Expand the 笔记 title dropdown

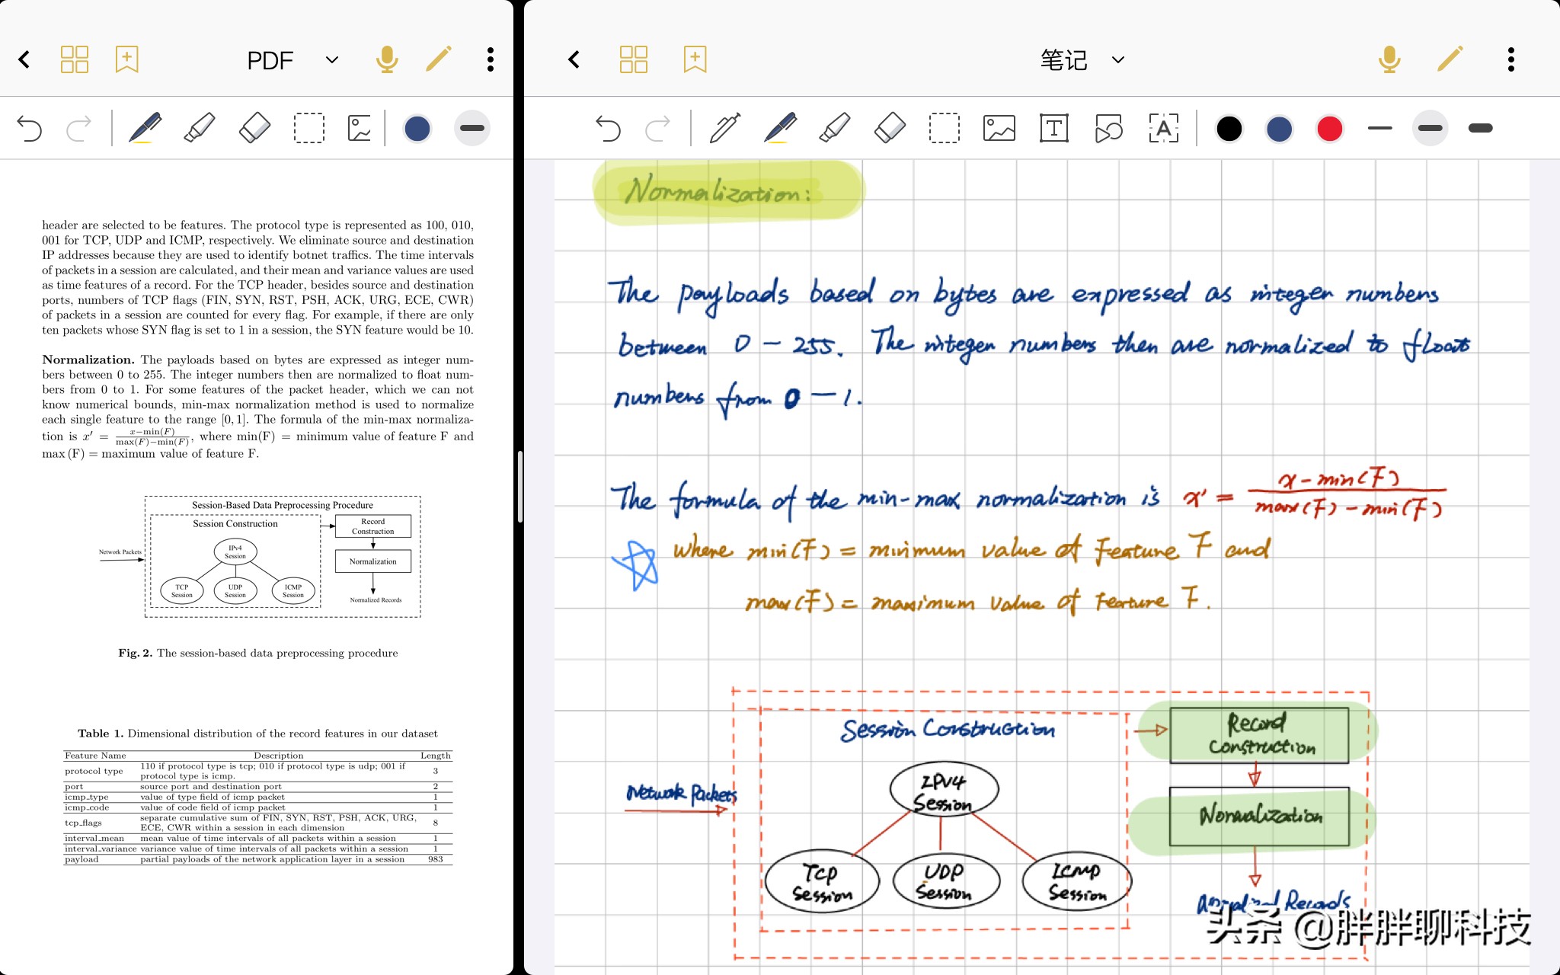click(1117, 59)
